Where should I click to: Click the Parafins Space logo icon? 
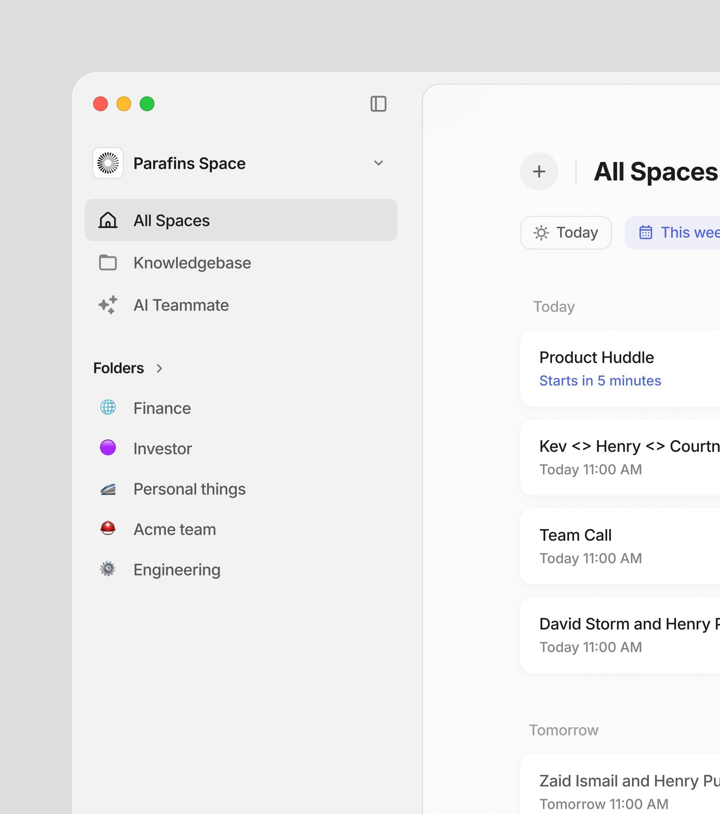[108, 163]
